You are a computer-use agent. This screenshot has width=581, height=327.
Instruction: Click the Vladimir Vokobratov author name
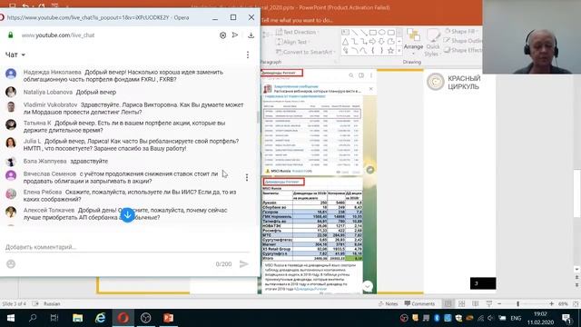[x=50, y=105]
